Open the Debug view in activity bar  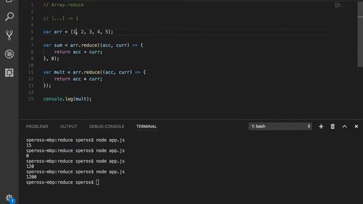[9, 54]
